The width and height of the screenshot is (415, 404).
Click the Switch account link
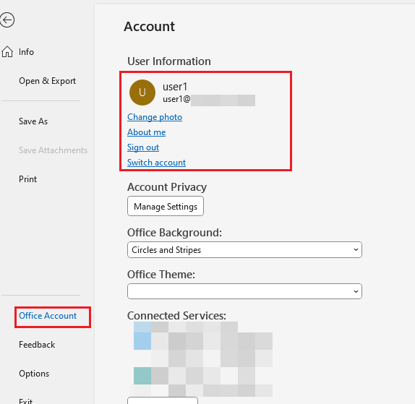(x=156, y=163)
